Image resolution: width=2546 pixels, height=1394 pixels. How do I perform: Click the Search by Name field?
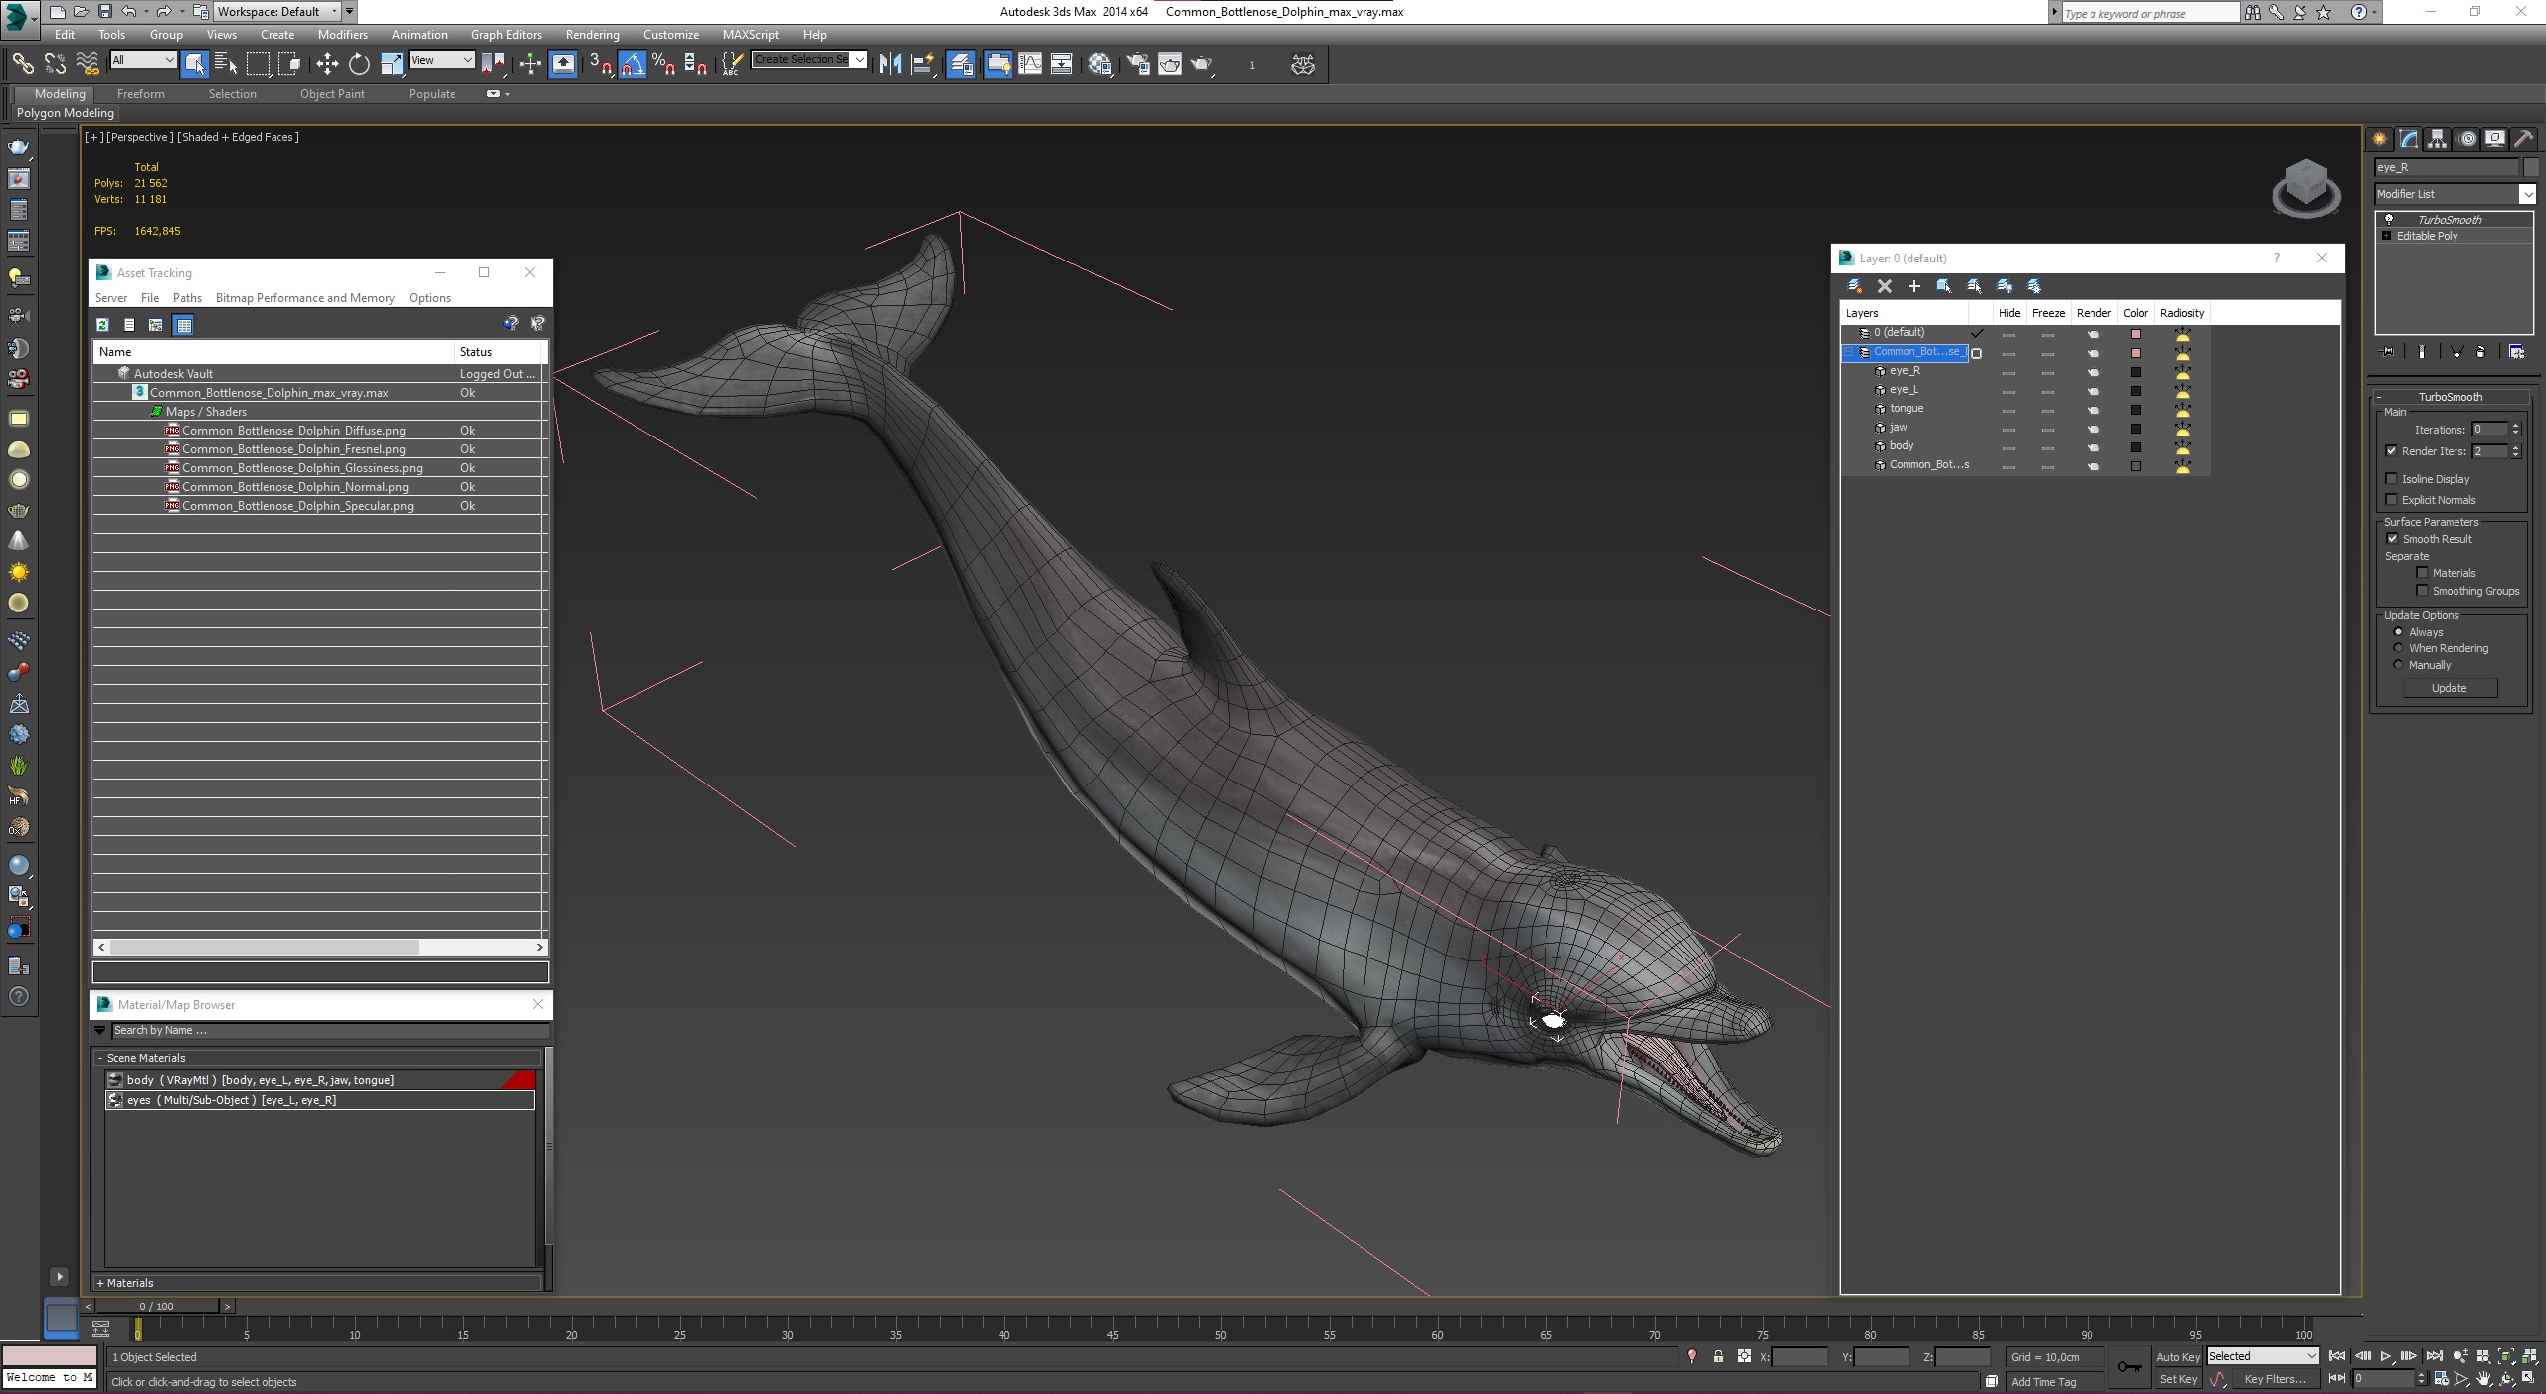point(328,1031)
